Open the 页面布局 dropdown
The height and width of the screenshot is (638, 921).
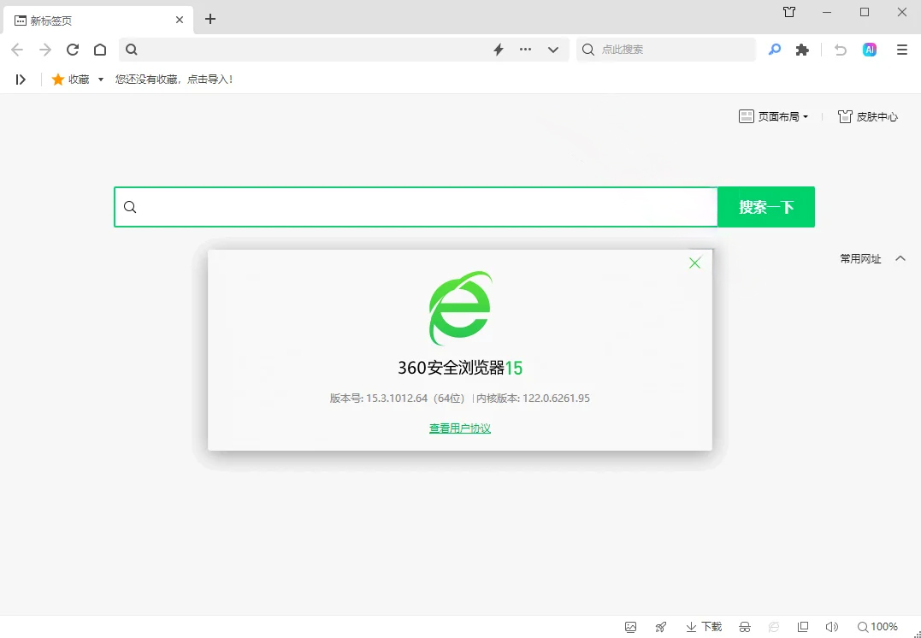click(774, 116)
